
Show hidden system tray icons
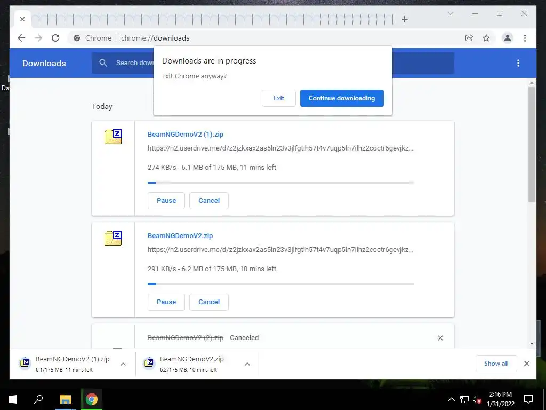[x=451, y=399]
